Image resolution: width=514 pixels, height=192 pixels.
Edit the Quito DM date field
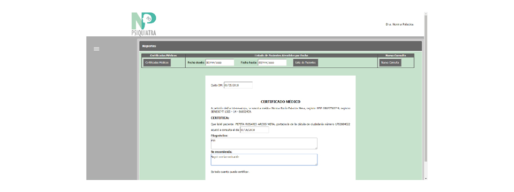[x=238, y=85]
